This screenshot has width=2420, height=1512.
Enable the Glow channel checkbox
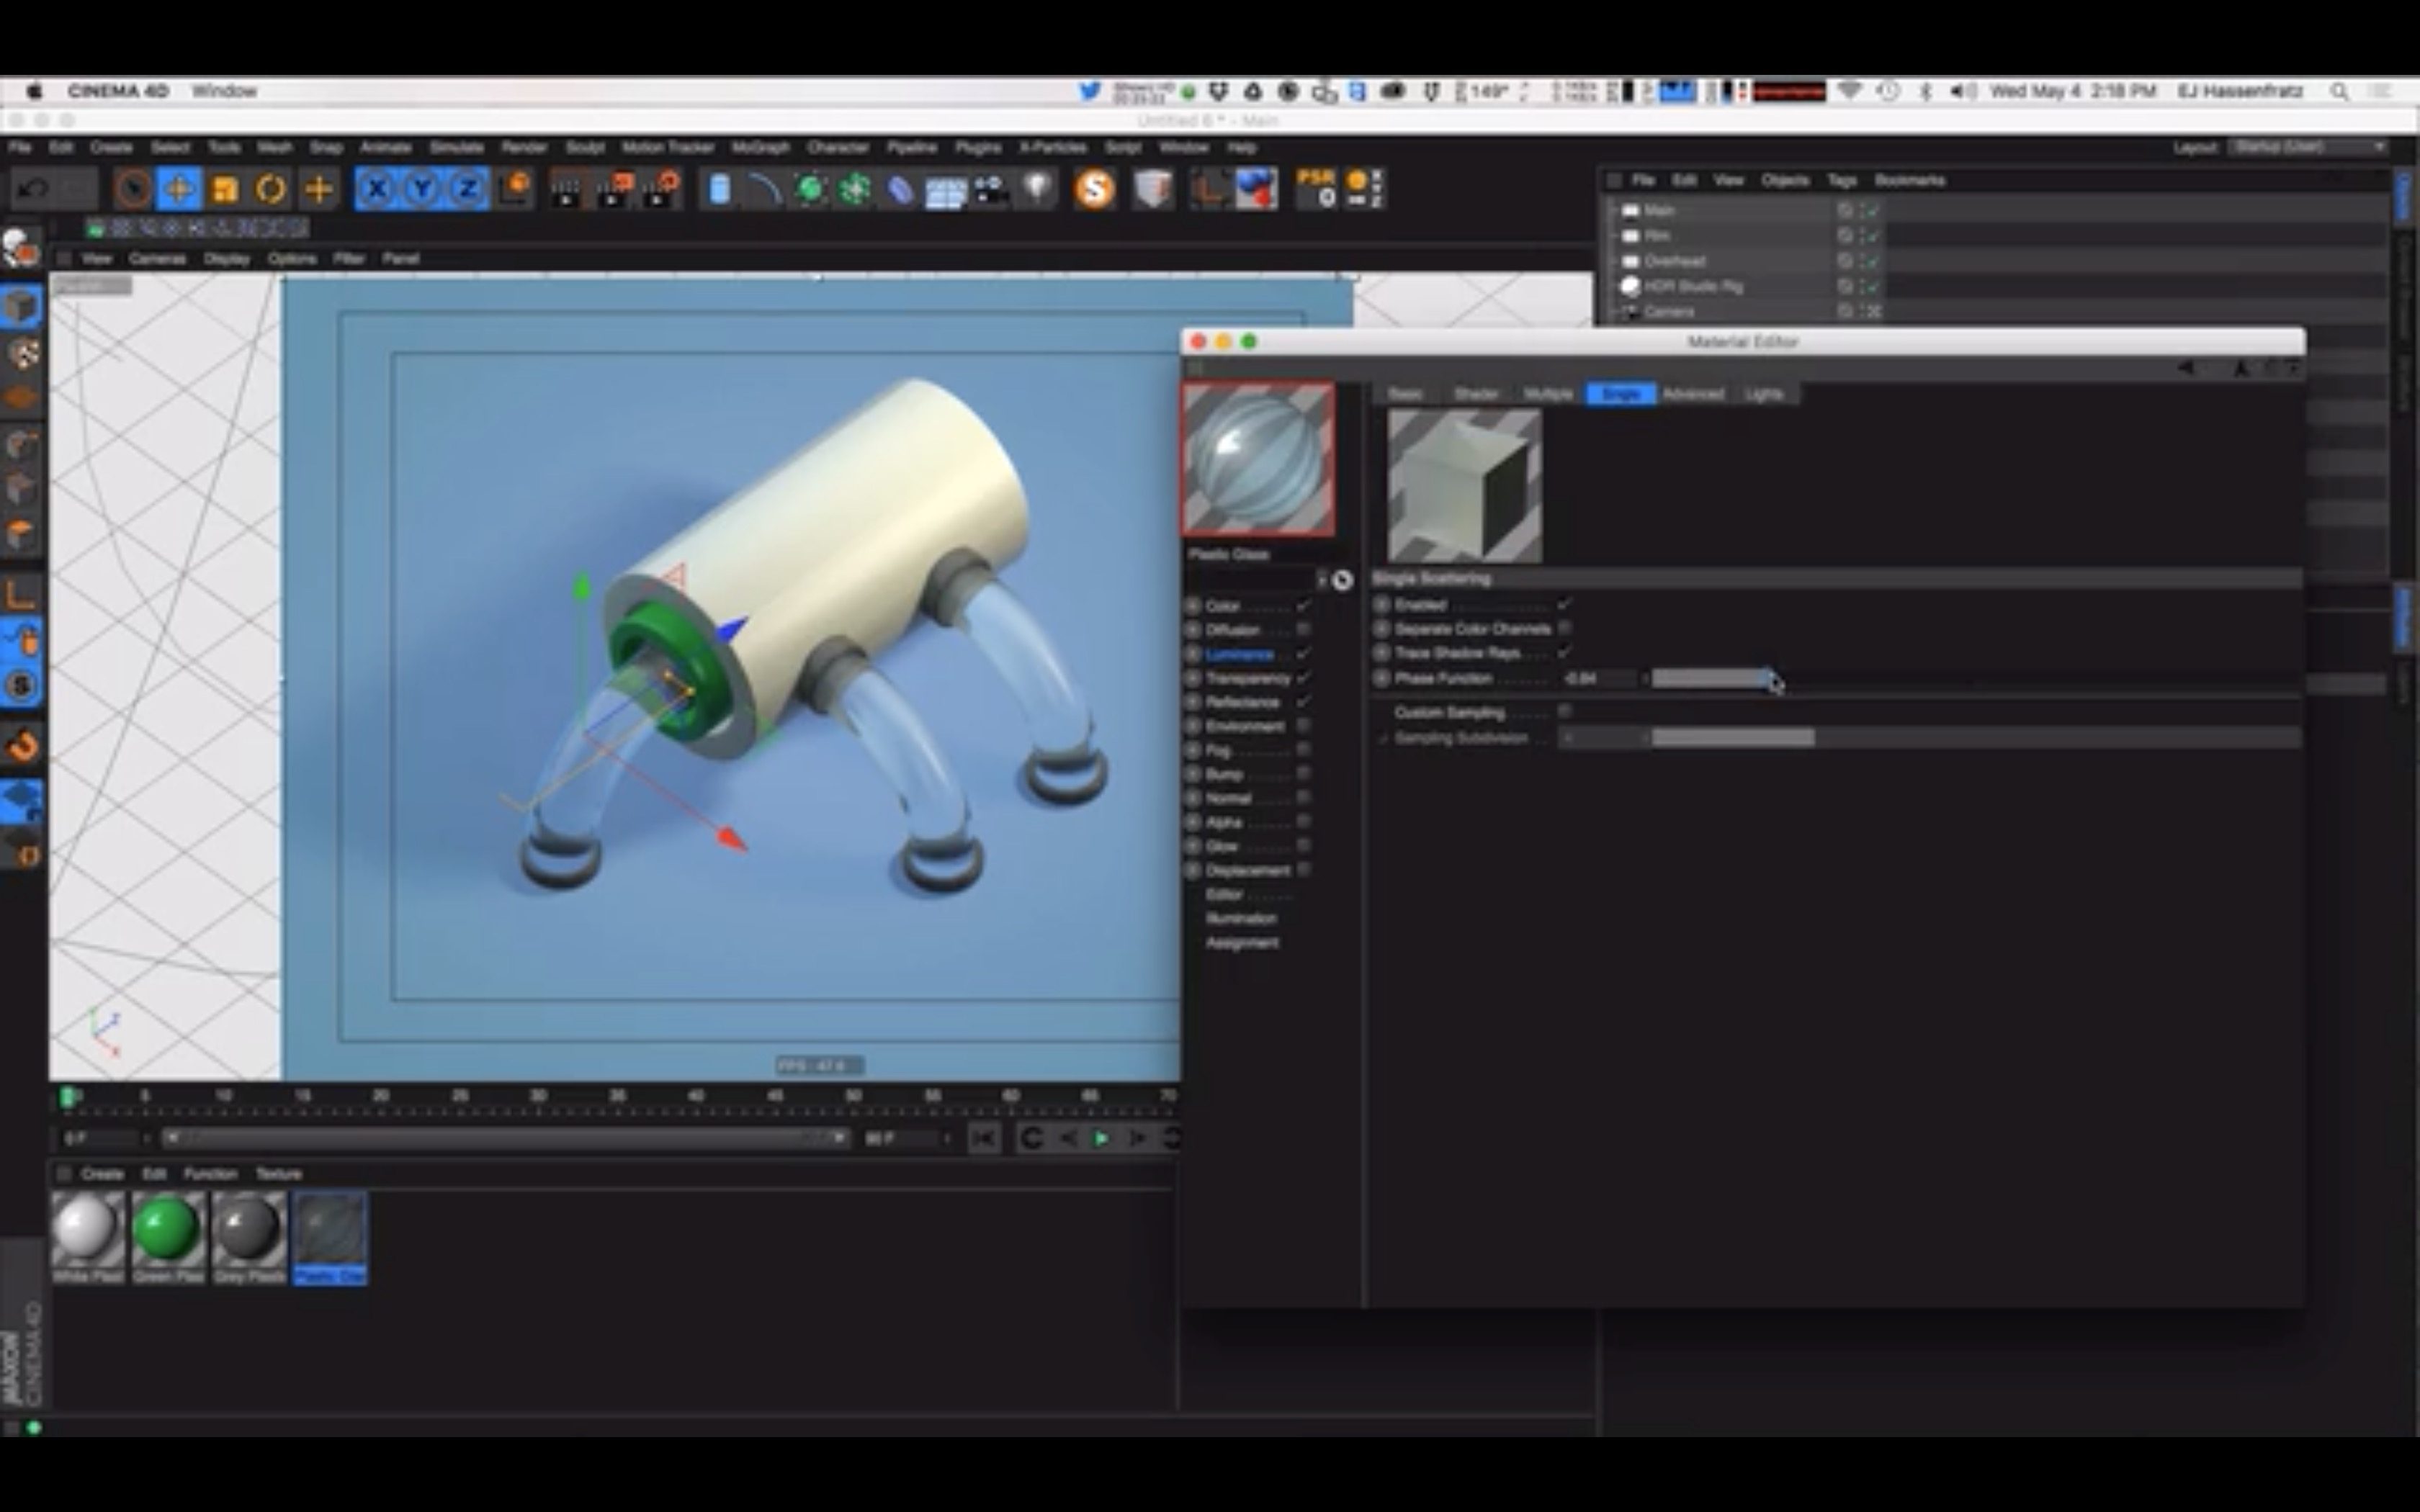point(1303,845)
